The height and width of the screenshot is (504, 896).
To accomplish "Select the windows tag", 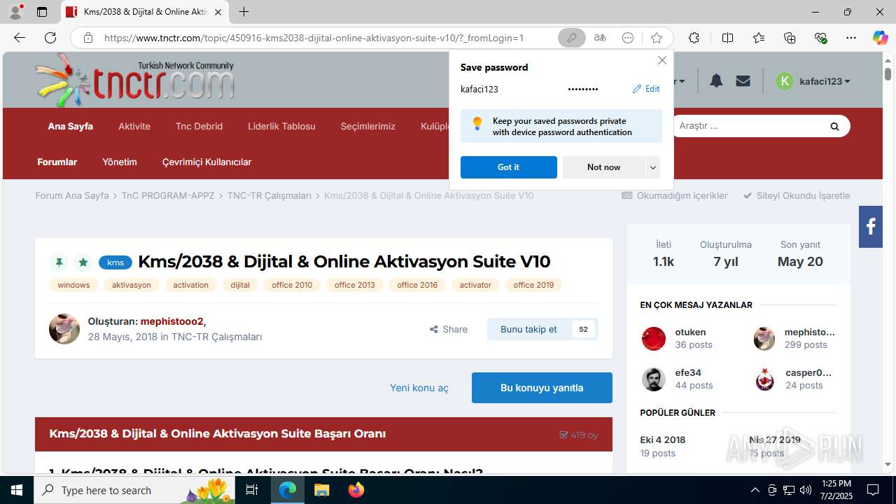I will (73, 285).
